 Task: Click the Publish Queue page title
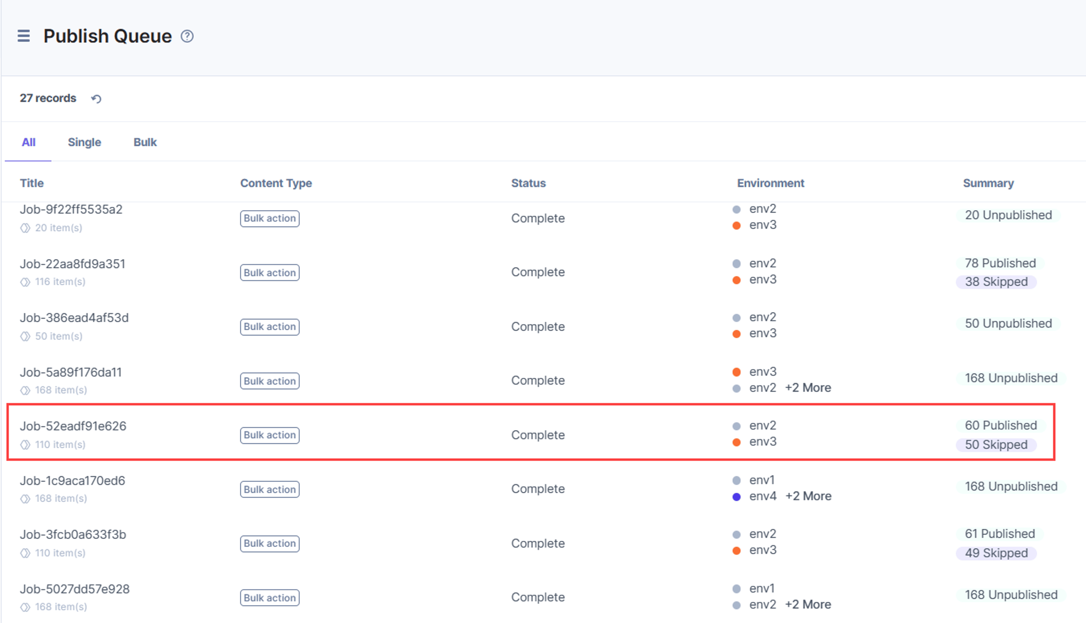coord(107,36)
